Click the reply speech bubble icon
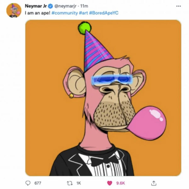189x189 pixels. click(28, 183)
